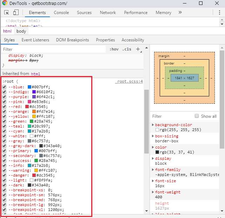Expand the box-sizing computed property
The width and height of the screenshot is (225, 218).
click(x=153, y=136)
